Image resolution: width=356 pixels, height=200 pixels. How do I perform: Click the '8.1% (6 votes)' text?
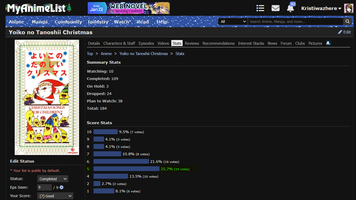pos(128,191)
